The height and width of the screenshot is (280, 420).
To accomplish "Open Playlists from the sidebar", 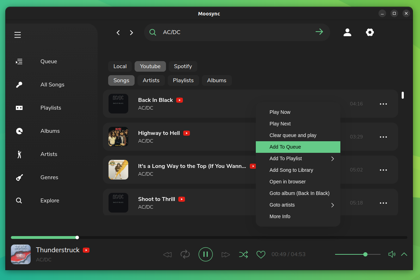I will pos(19,108).
